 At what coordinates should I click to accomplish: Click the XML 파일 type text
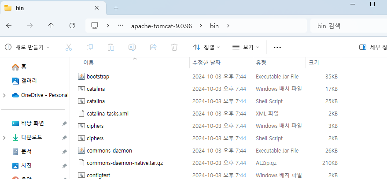[267, 113]
